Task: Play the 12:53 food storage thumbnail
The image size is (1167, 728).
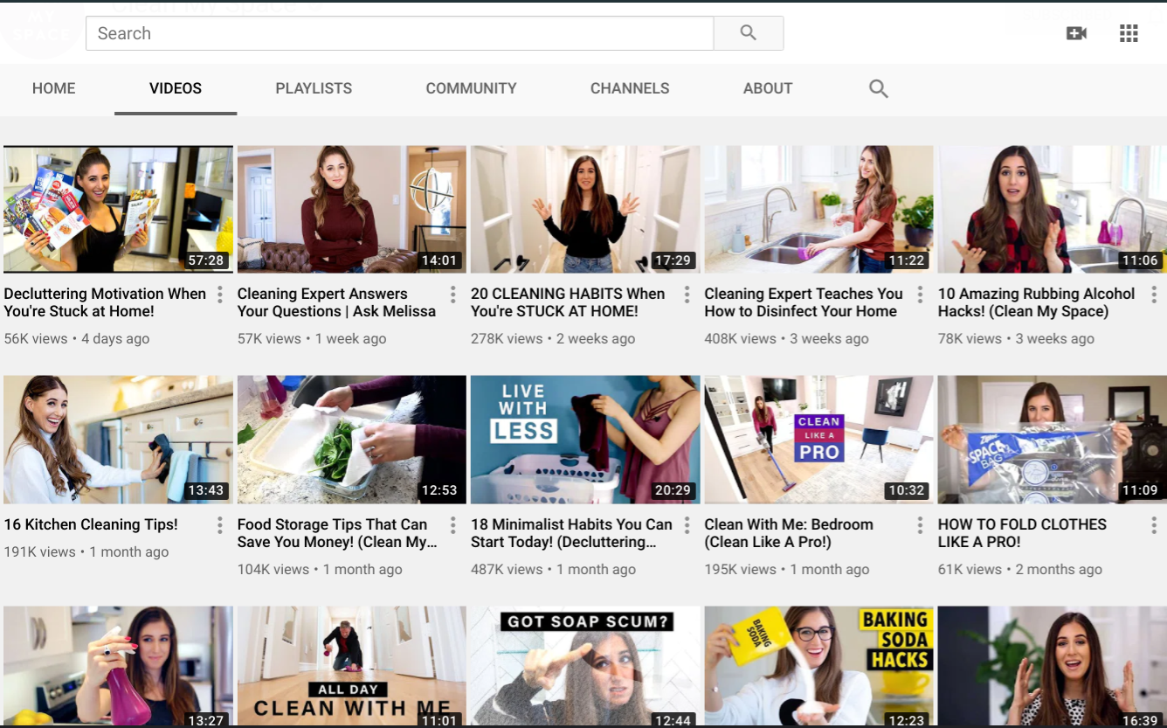Action: (352, 440)
